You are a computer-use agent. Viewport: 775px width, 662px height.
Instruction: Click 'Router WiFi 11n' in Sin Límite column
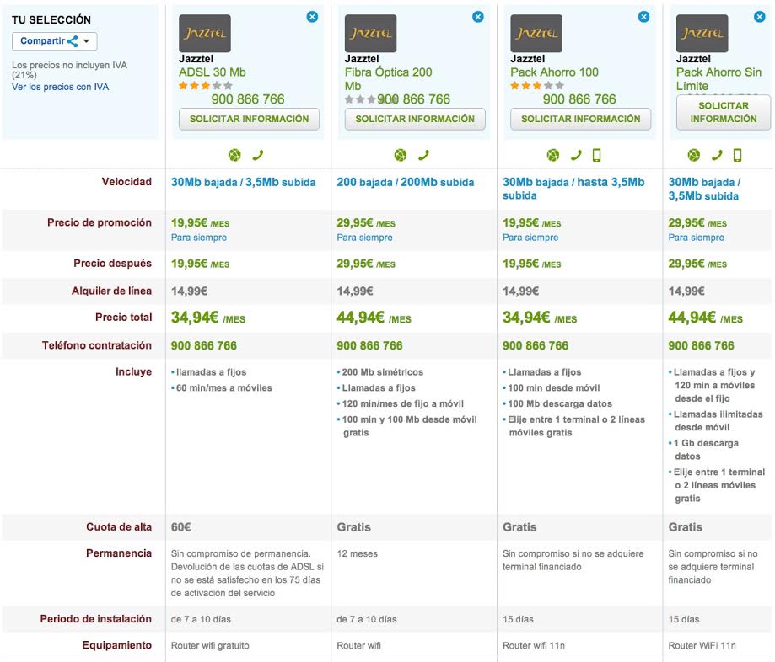coord(702,646)
